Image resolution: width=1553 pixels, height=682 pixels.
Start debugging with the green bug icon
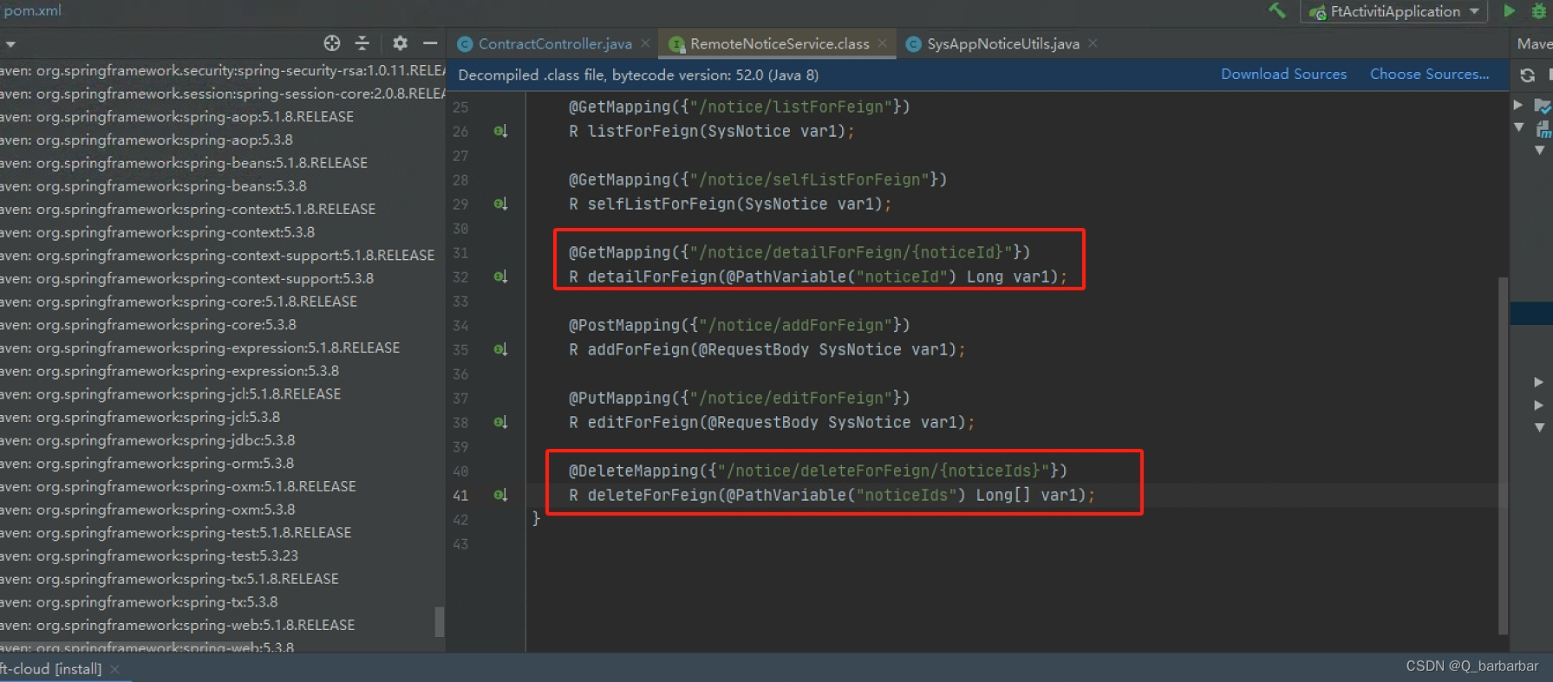1539,10
